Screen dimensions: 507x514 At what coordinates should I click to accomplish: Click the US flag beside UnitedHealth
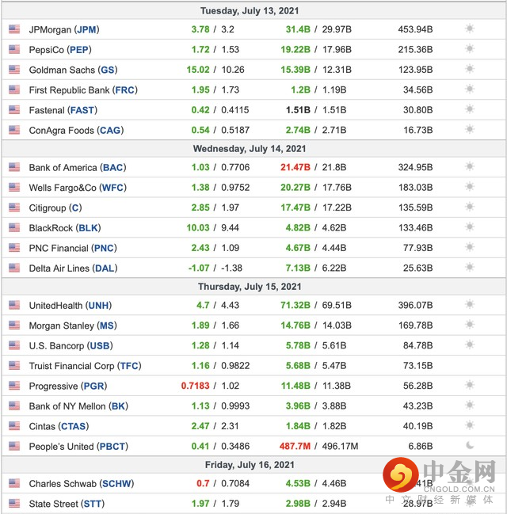pyautogui.click(x=14, y=305)
